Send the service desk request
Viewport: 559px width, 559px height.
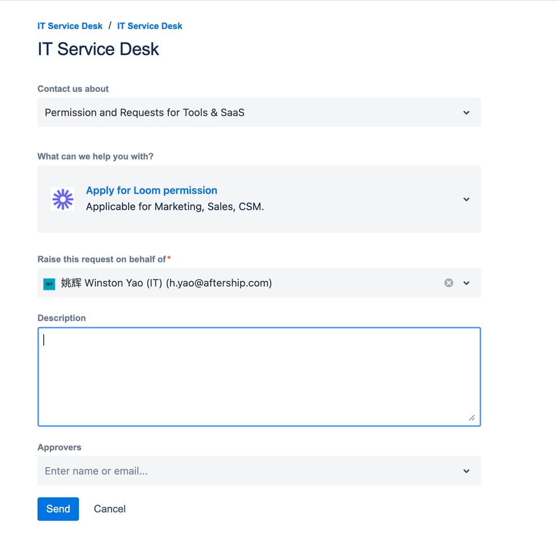58,509
